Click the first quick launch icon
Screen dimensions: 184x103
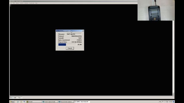click(x=18, y=102)
